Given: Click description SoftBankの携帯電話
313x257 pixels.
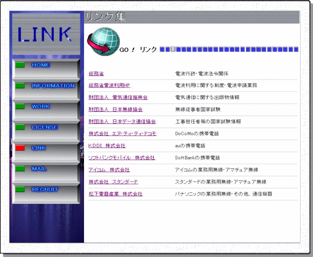Looking at the screenshot, I should 197,158.
